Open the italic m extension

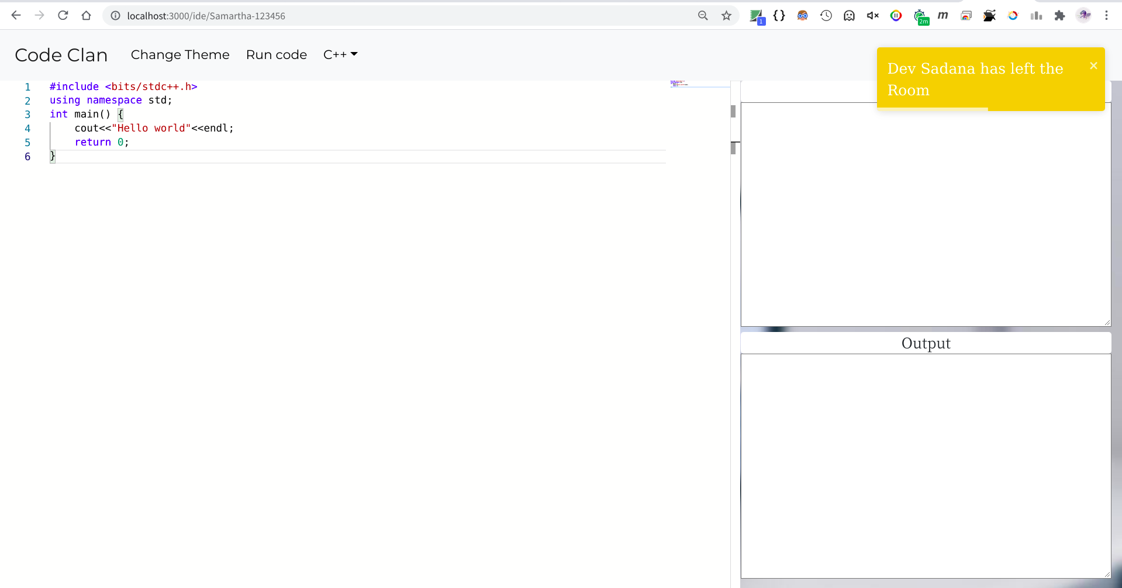[943, 16]
